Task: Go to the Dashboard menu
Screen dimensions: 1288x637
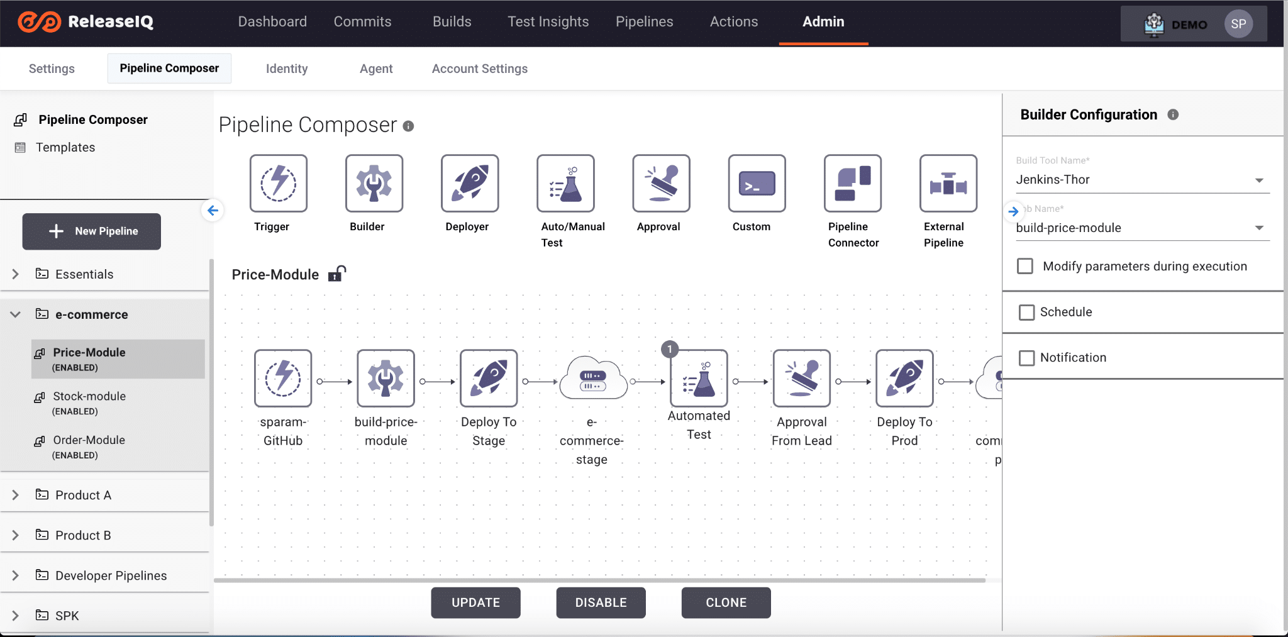Action: [272, 21]
